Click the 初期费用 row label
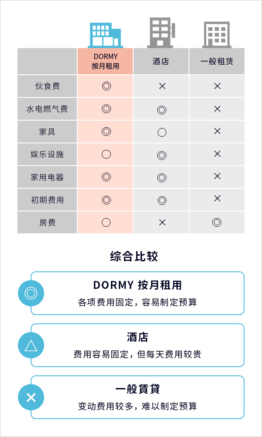Screen dimensions: 262x437 [x=47, y=200]
